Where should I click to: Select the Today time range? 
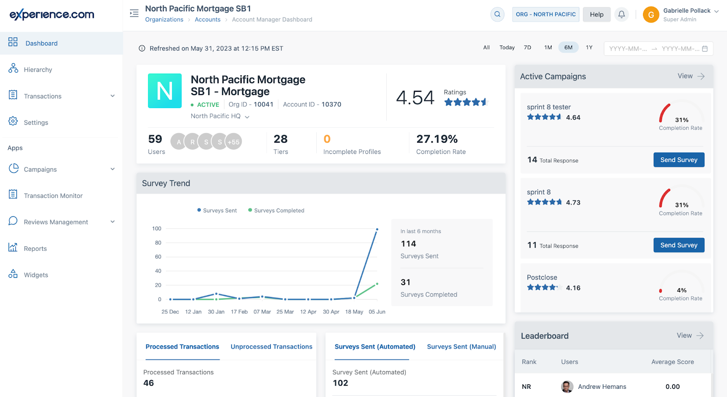tap(507, 47)
